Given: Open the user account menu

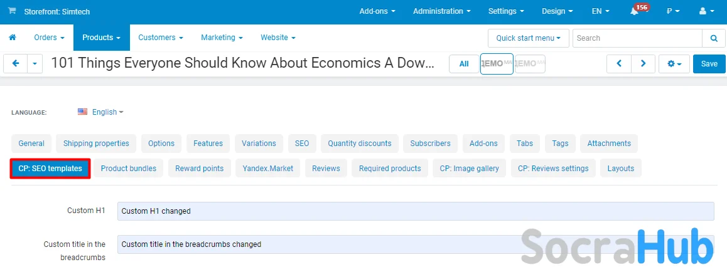Looking at the screenshot, I should coord(706,11).
